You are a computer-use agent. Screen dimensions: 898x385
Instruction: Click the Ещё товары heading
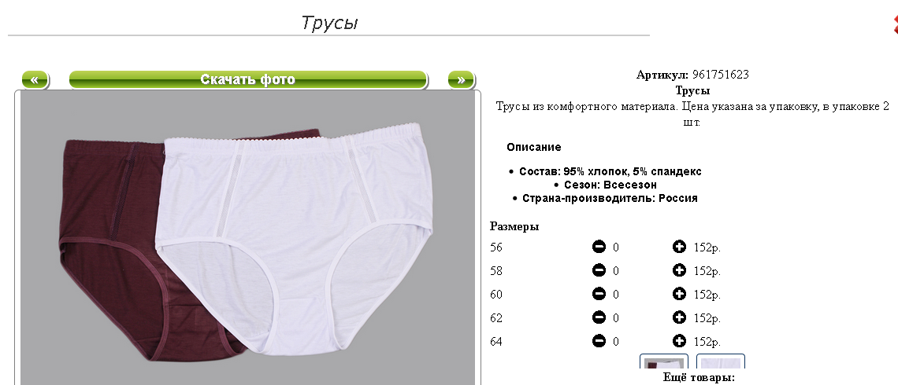[699, 378]
